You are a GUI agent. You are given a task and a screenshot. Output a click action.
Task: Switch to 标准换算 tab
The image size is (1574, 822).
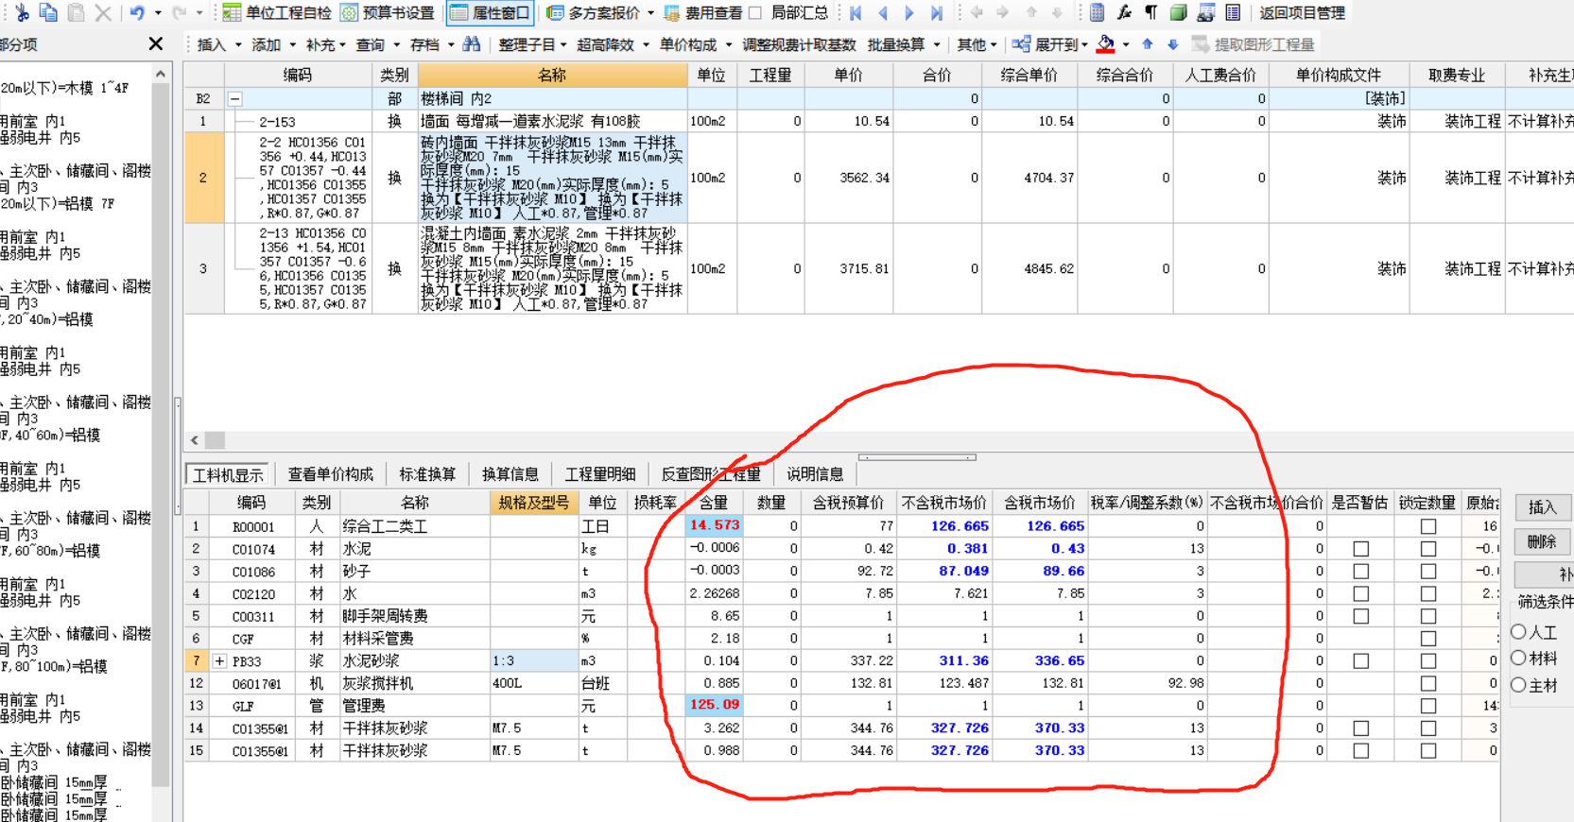click(x=427, y=474)
